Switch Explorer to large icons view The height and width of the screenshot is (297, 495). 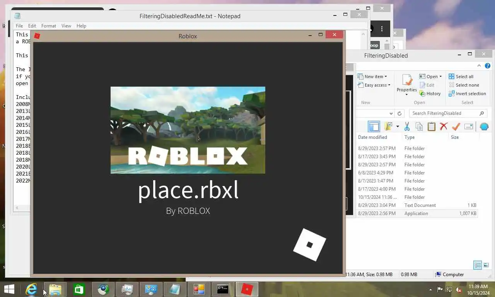tap(486, 265)
